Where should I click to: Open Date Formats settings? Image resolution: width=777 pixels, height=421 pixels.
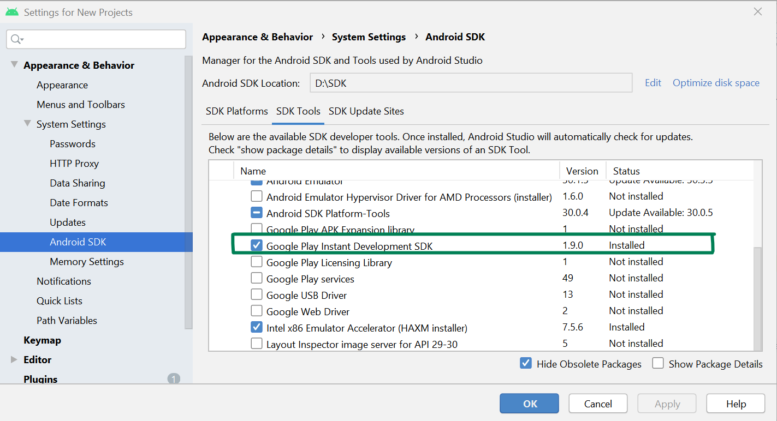pos(79,203)
